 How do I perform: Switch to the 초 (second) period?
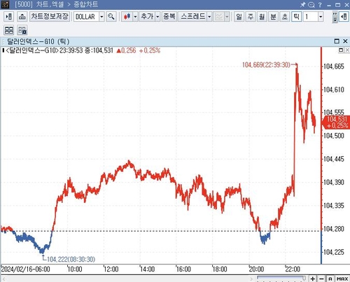[x=285, y=17]
